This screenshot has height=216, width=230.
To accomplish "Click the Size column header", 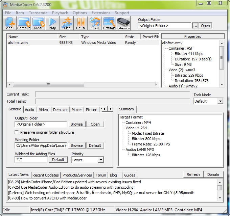I will click(x=68, y=37).
